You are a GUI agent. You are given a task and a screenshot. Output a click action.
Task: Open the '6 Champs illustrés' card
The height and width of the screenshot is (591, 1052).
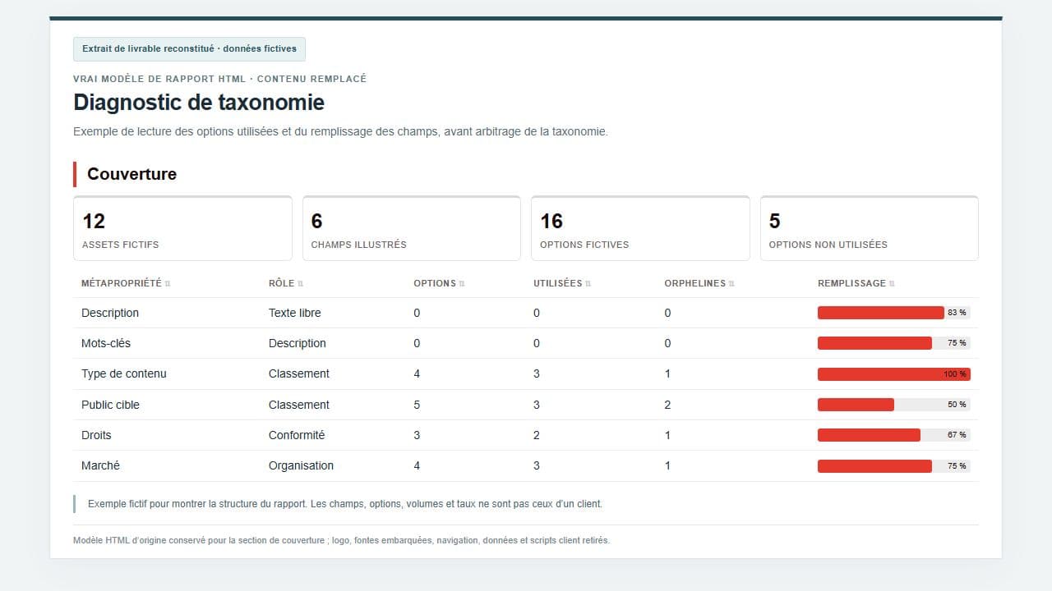point(412,228)
